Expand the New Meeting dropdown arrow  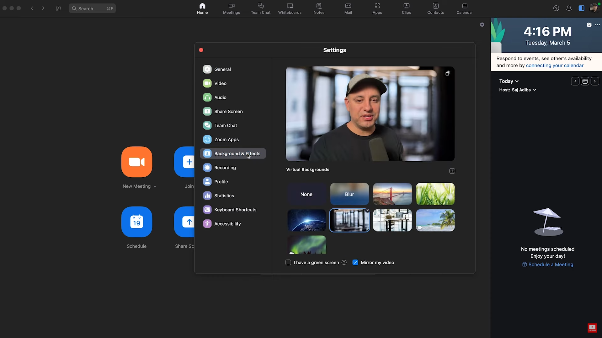pos(155,187)
